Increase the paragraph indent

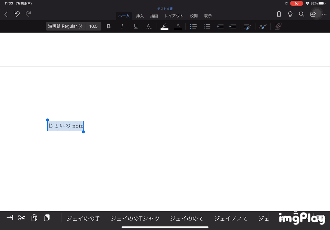(232, 26)
